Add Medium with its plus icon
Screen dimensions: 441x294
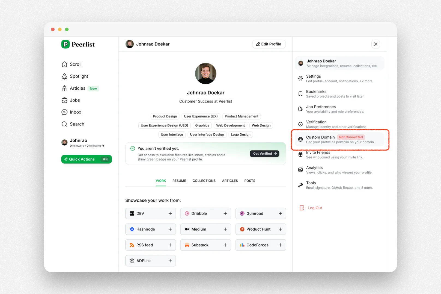tap(225, 229)
